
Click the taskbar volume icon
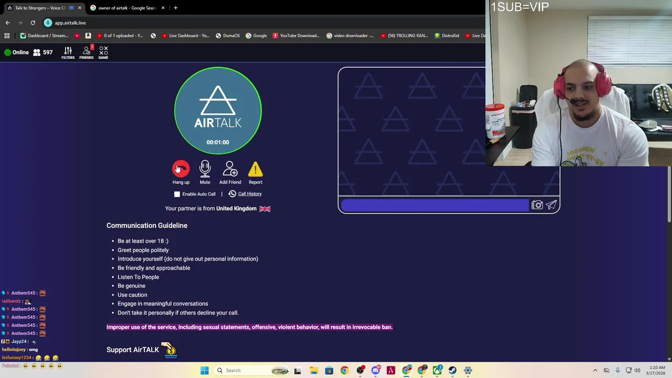(x=637, y=371)
